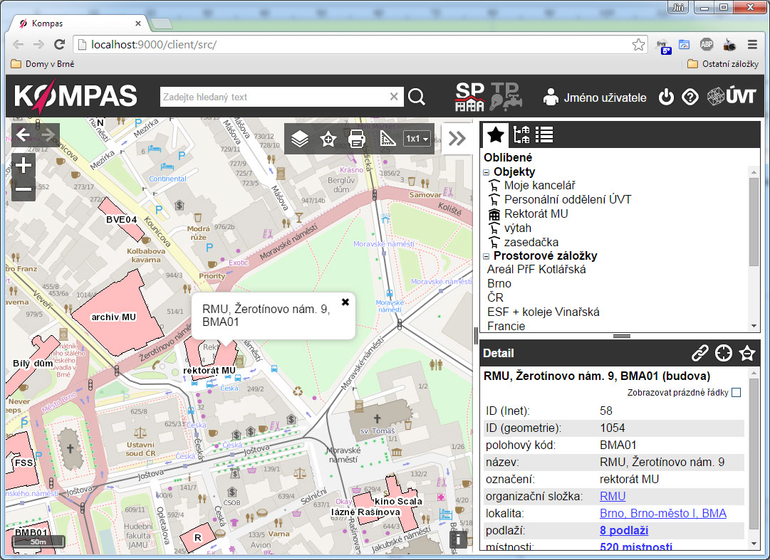Viewport: 770px width, 560px height.
Task: Collapse the right side panel
Action: [457, 139]
